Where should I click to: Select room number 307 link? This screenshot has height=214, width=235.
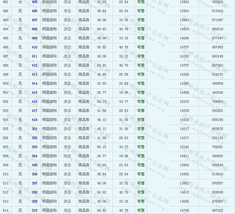tap(34, 183)
